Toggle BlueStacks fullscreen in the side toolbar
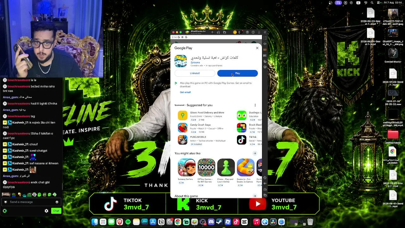405x228 pixels. pos(265,38)
